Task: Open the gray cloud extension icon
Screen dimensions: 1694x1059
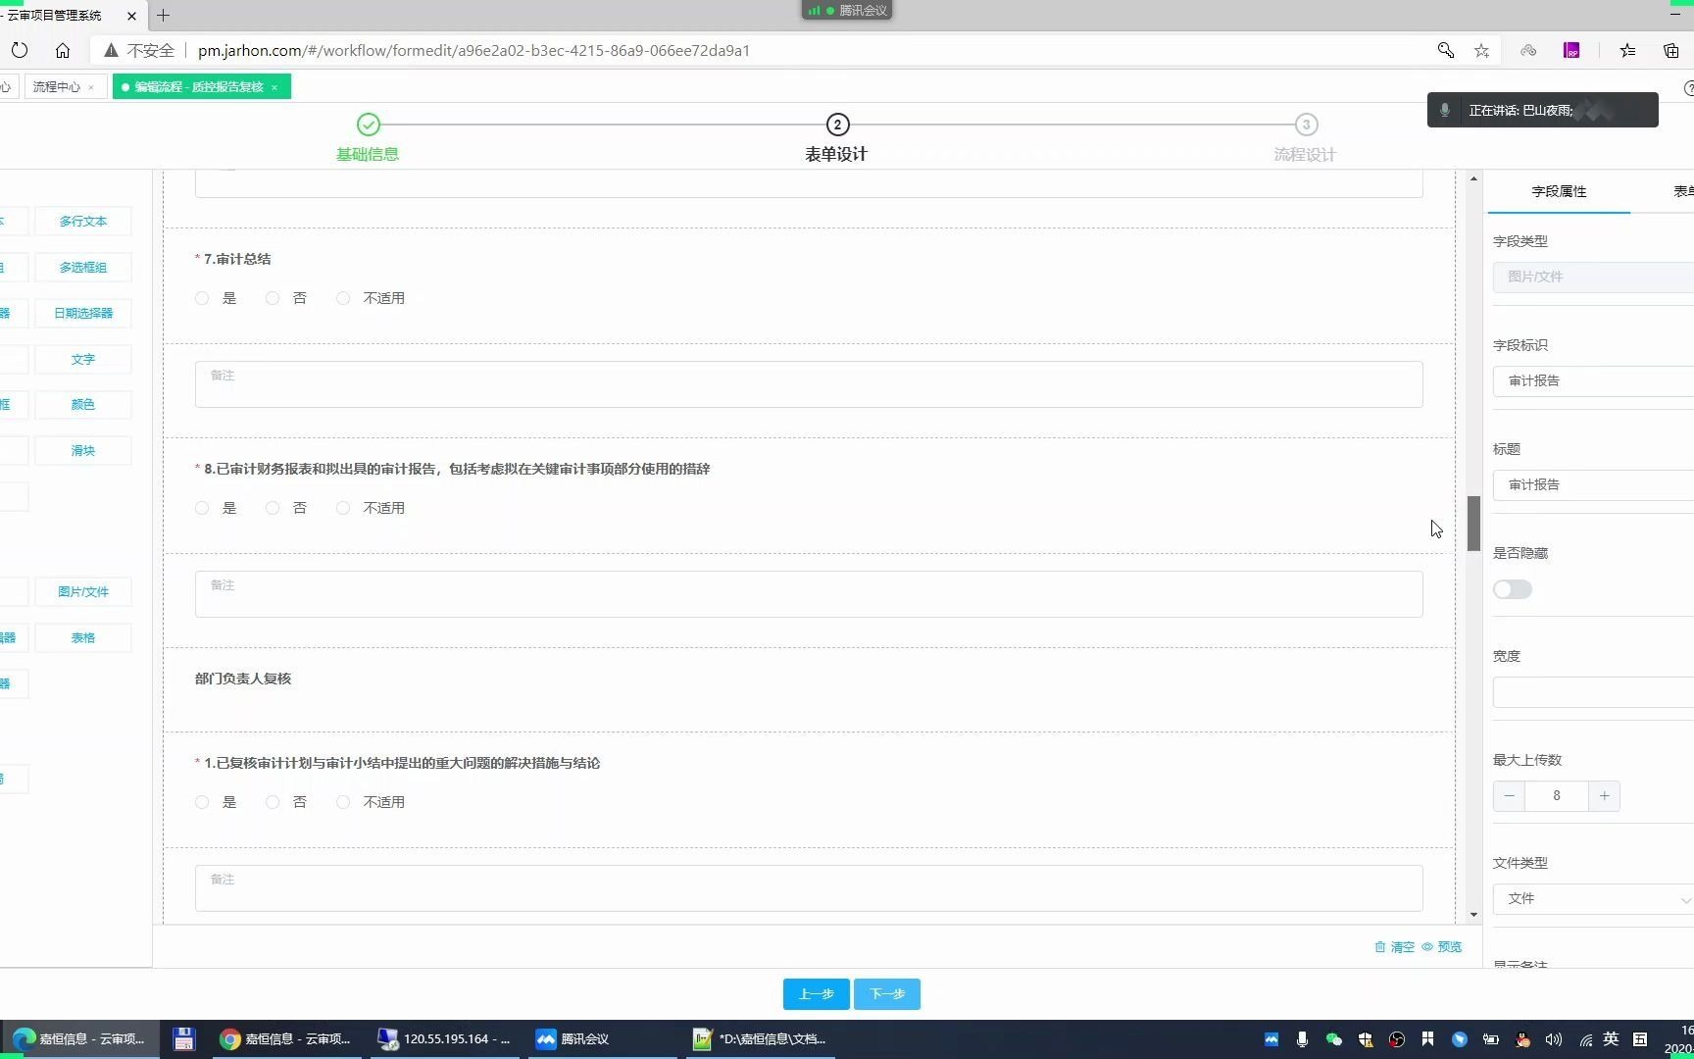Action: point(1528,50)
